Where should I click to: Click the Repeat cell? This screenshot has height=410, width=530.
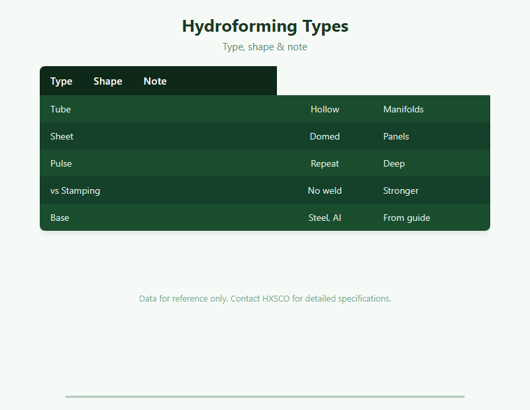click(x=325, y=163)
